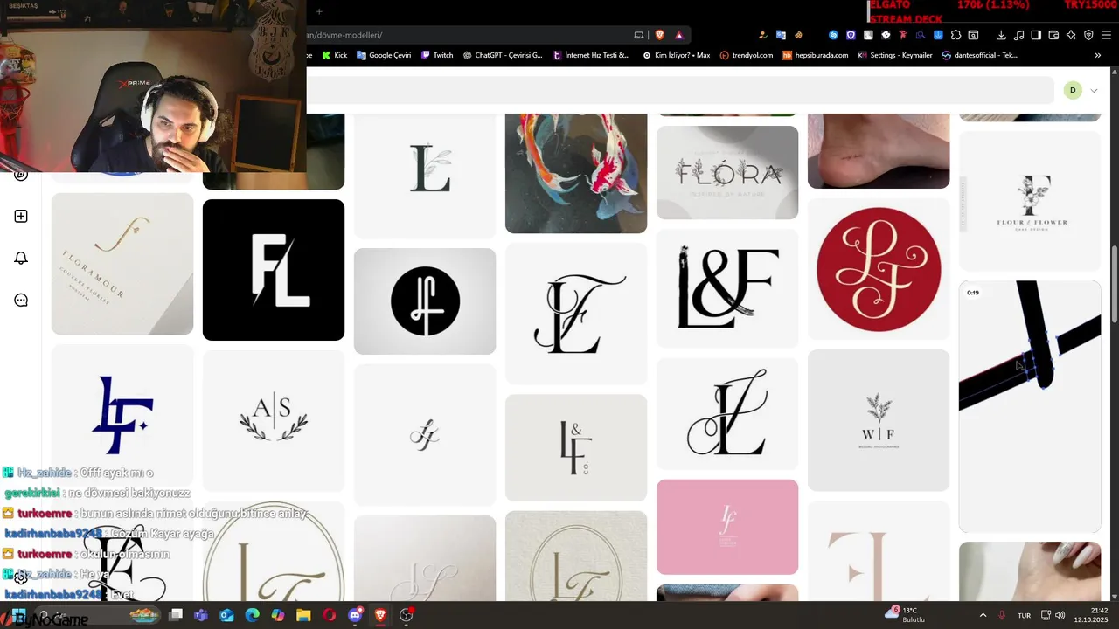Open the Brave Shields lion icon
1119x629 pixels.
[x=659, y=35]
